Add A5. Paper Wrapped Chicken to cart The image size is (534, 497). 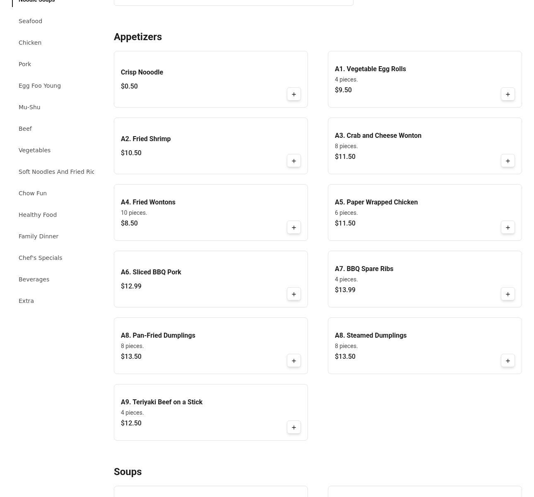[x=508, y=228]
